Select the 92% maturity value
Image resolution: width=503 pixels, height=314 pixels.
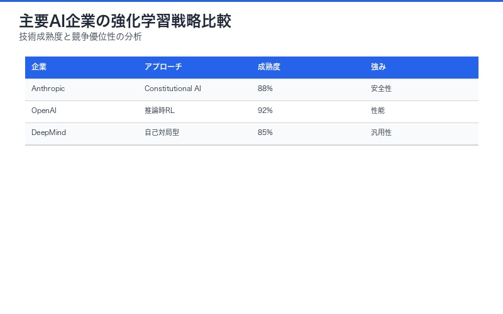pos(265,111)
